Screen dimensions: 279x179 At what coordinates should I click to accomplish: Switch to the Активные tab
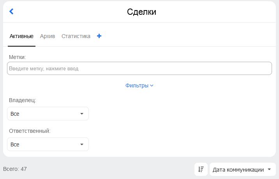(21, 36)
